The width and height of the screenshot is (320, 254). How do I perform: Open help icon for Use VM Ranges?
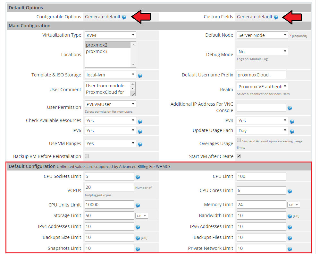click(x=140, y=144)
